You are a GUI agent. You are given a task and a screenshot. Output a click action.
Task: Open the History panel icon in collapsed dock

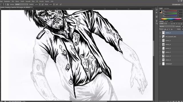coord(157,10)
